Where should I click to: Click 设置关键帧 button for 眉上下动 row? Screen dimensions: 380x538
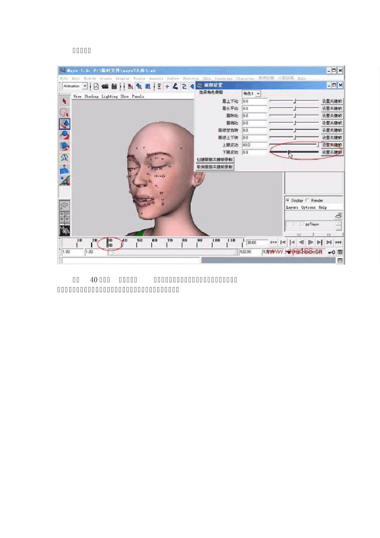pos(332,101)
